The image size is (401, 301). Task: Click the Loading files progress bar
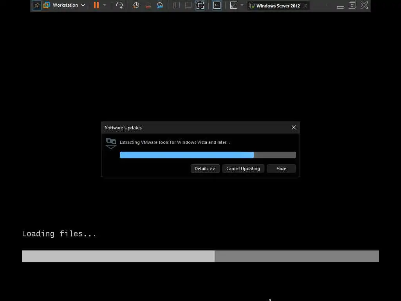[200, 256]
